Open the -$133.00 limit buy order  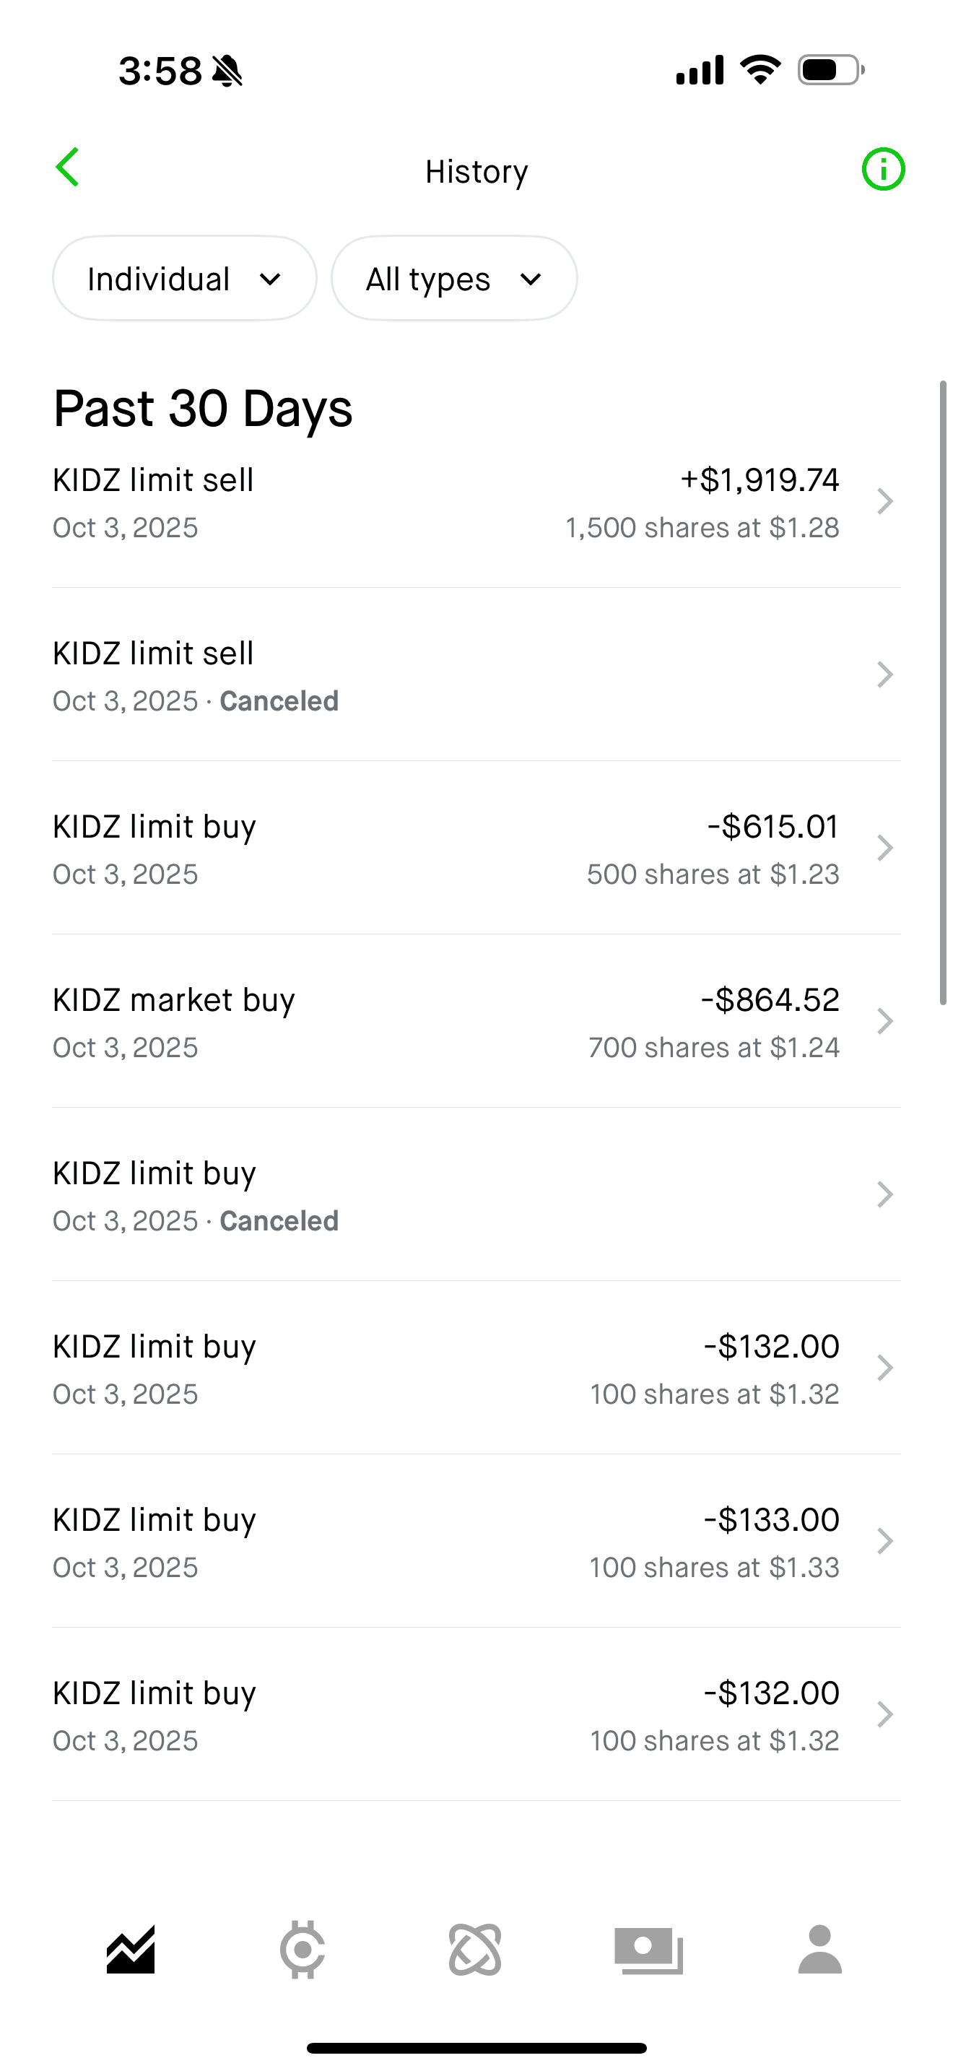446,1542
